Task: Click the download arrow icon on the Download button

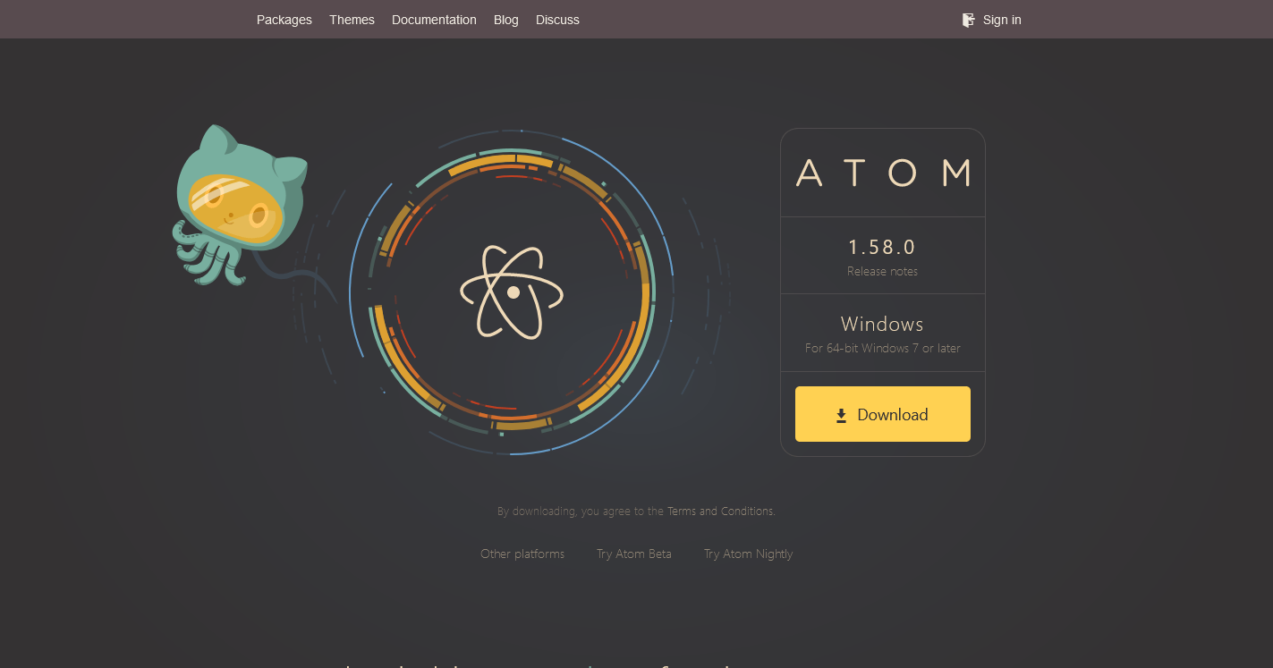Action: (x=840, y=414)
